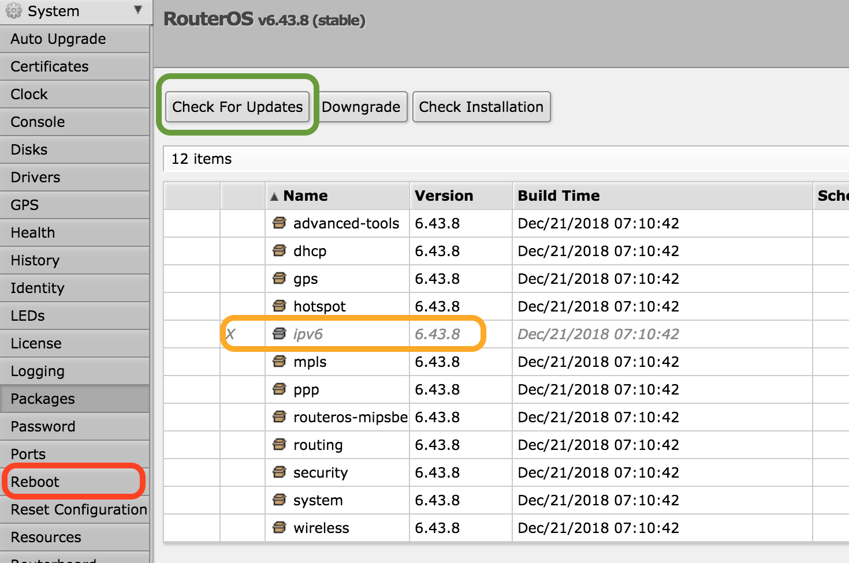Click the dhcp package icon
The height and width of the screenshot is (563, 849).
coord(280,250)
